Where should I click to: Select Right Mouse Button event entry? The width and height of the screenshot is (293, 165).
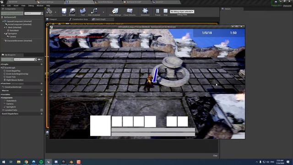point(15,80)
